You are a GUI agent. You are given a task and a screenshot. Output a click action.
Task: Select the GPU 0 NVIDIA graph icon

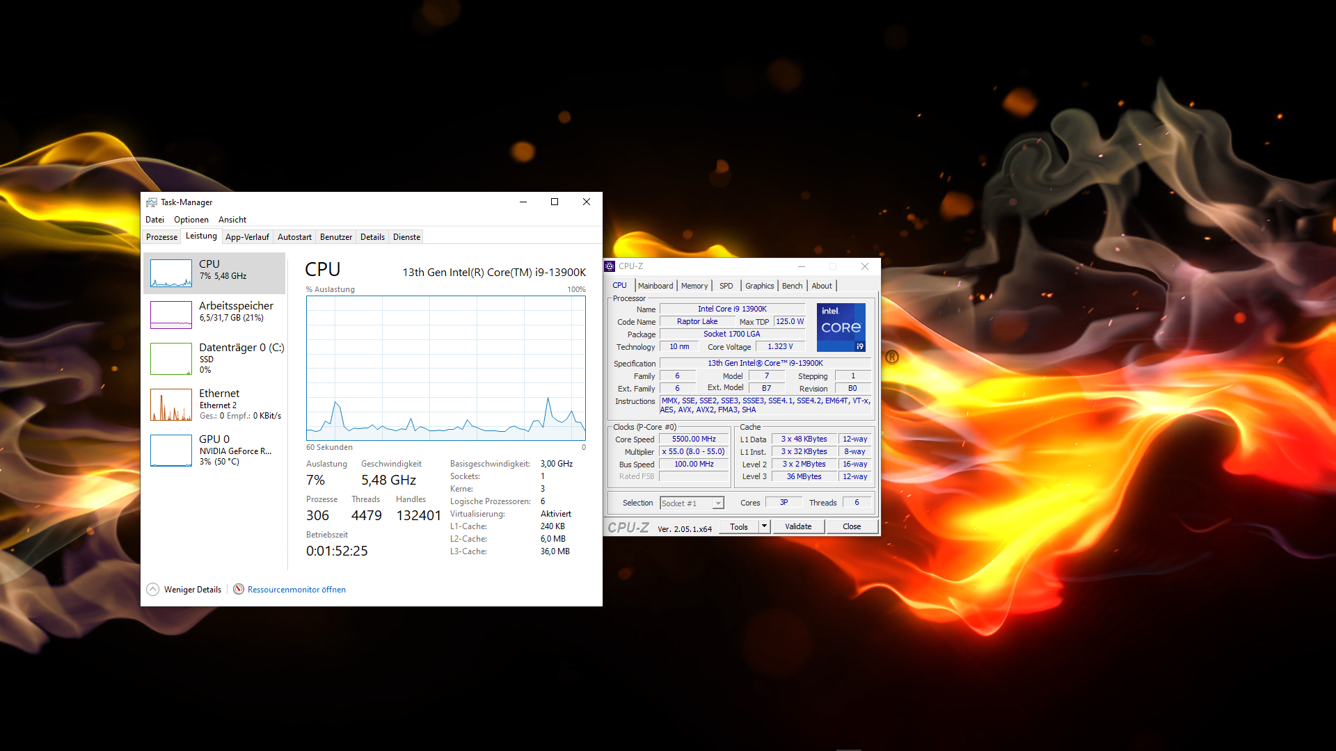[x=170, y=450]
